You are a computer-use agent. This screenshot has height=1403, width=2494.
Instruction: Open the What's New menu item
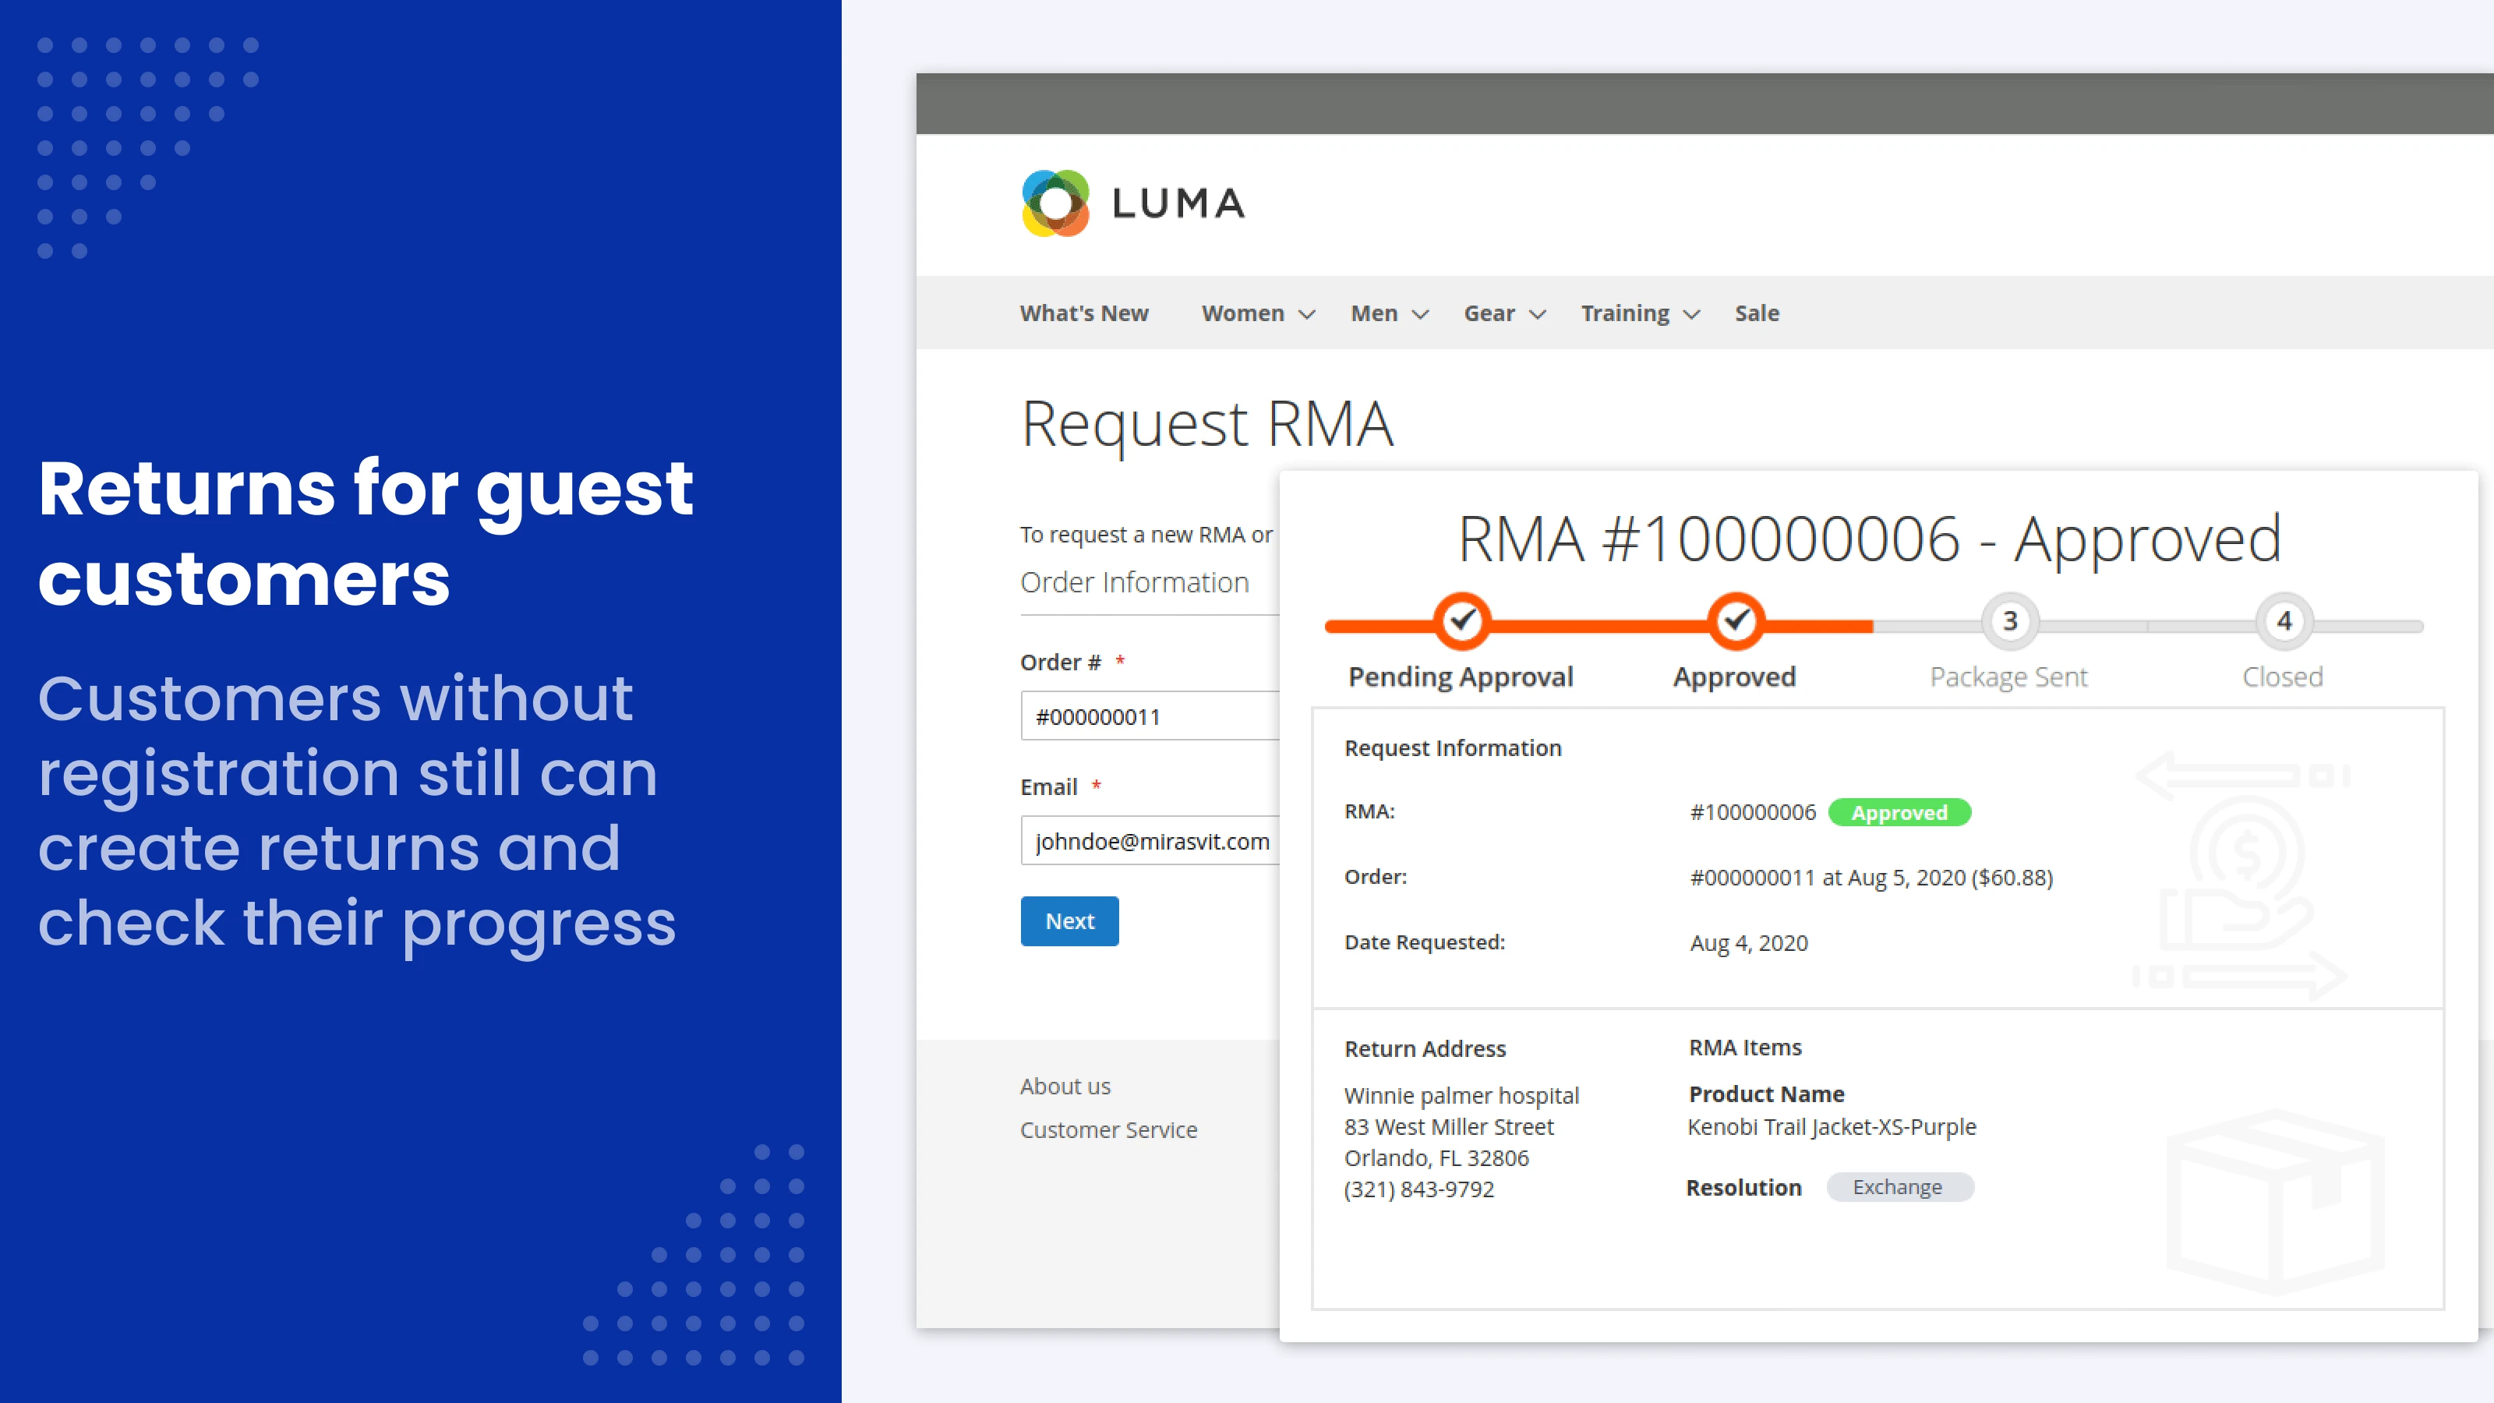click(x=1084, y=313)
